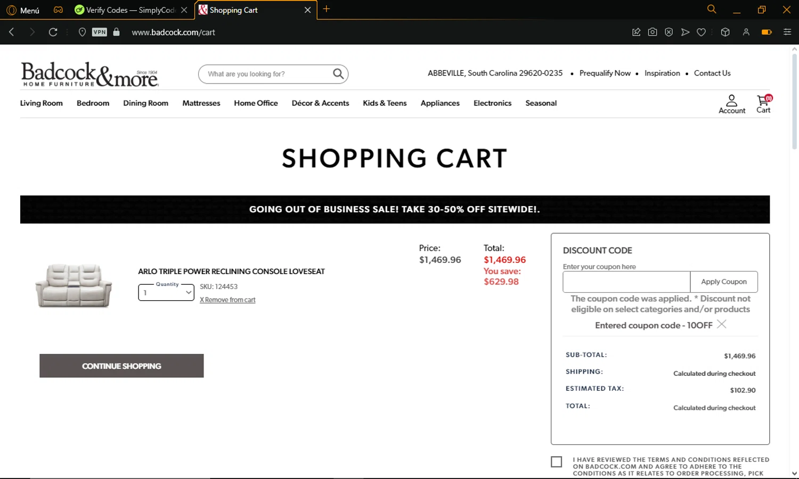Click Remove from cart link

pyautogui.click(x=227, y=300)
